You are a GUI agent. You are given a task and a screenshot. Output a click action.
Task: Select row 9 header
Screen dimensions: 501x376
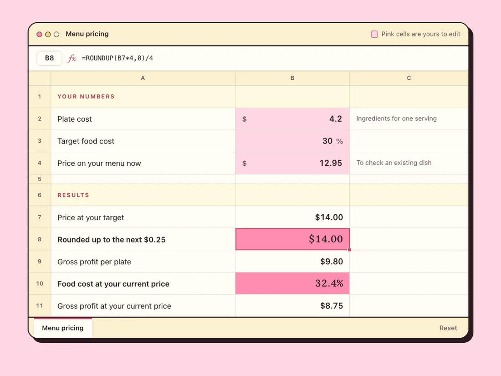coord(40,262)
